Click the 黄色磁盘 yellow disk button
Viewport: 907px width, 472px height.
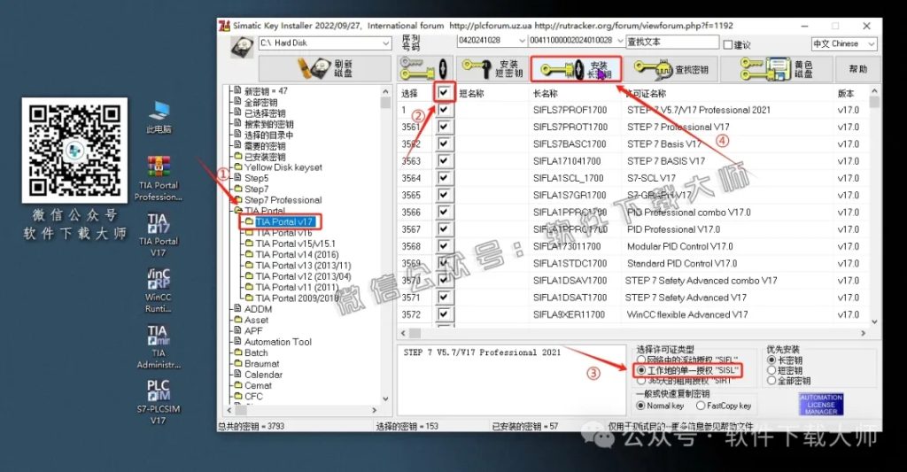[776, 69]
